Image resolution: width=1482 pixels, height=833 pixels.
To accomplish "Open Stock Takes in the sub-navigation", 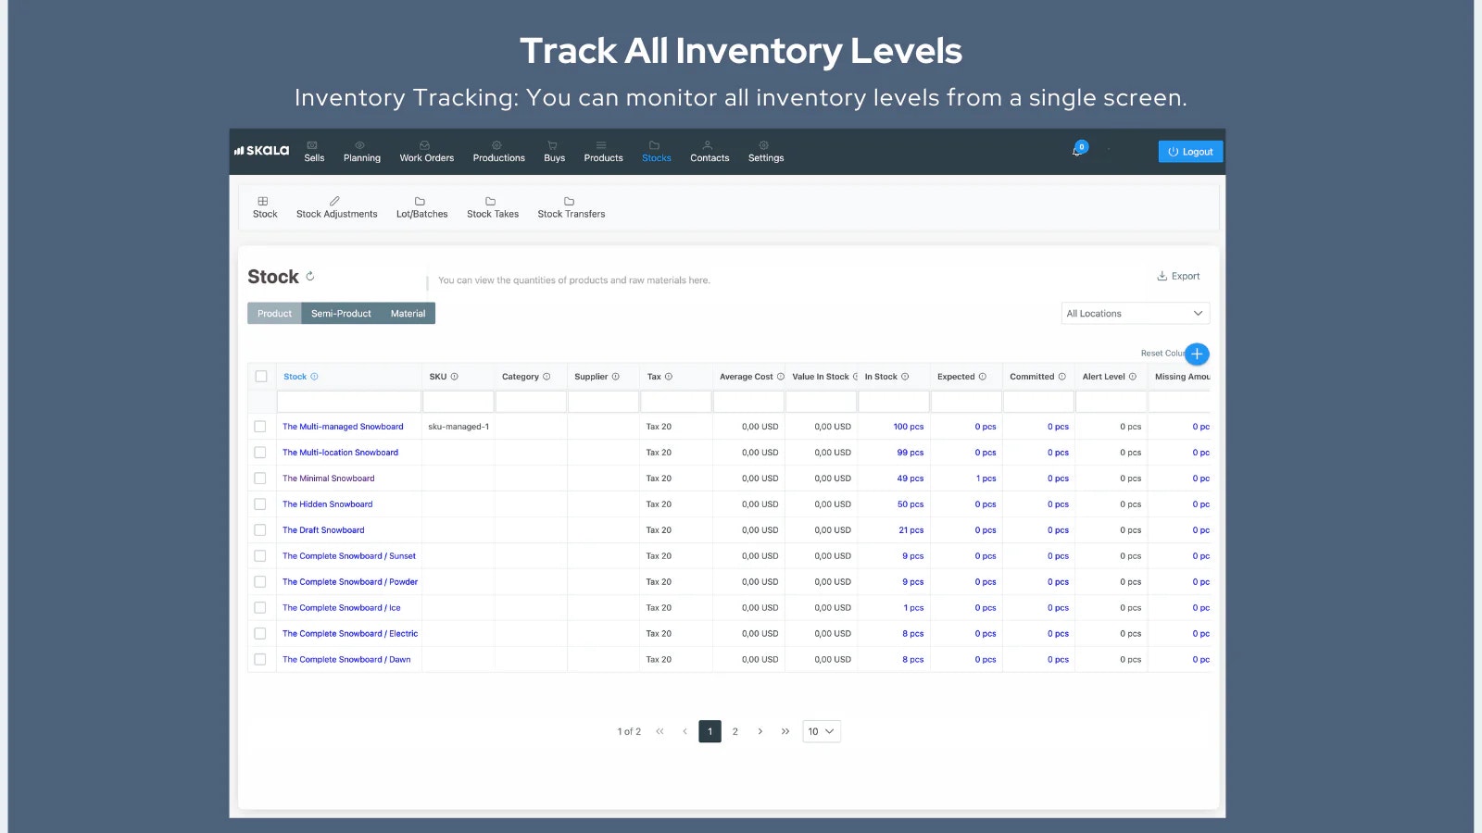I will tap(493, 207).
